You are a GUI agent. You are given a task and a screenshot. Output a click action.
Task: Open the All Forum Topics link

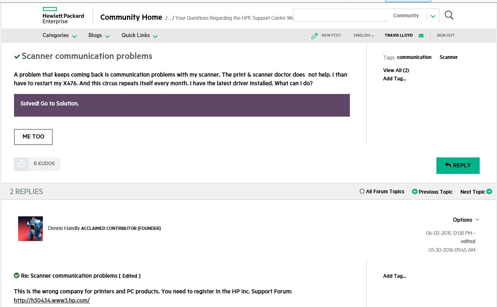(385, 192)
